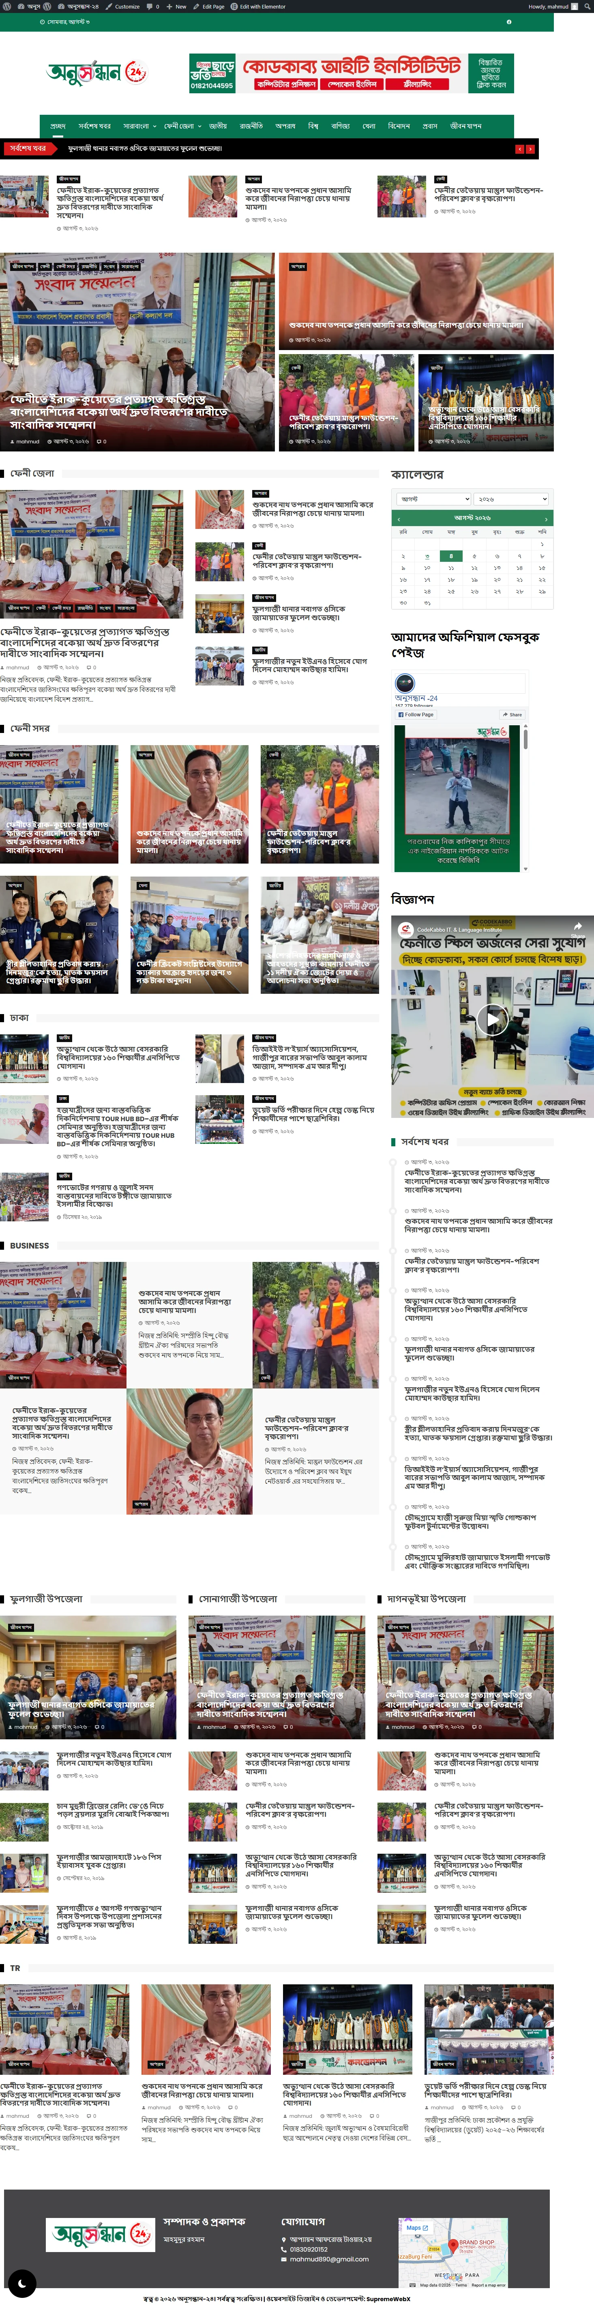The height and width of the screenshot is (2306, 594).
Task: Click the অনুসন্ধান 24 header logo
Action: [x=96, y=73]
